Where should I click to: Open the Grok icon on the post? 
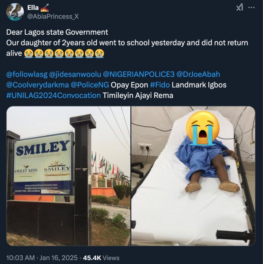pyautogui.click(x=240, y=8)
